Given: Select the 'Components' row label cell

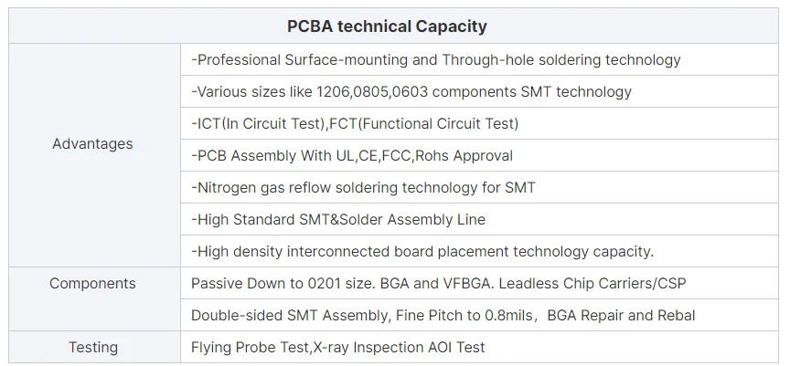Looking at the screenshot, I should (x=92, y=284).
